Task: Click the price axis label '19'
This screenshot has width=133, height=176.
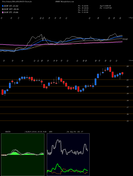Action: tap(127, 94)
